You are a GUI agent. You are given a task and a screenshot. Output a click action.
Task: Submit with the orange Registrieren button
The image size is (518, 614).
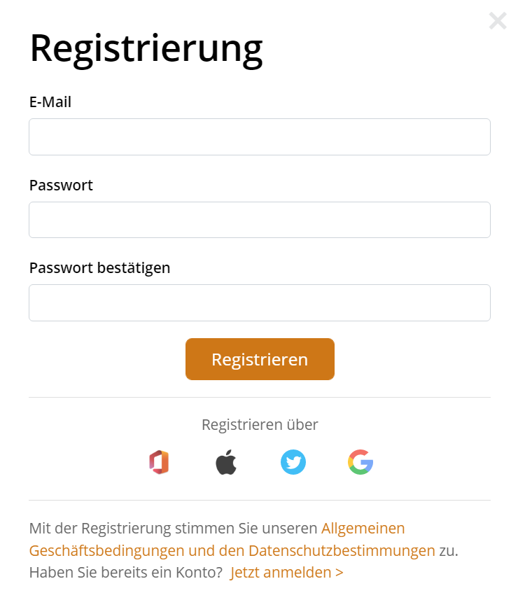260,359
